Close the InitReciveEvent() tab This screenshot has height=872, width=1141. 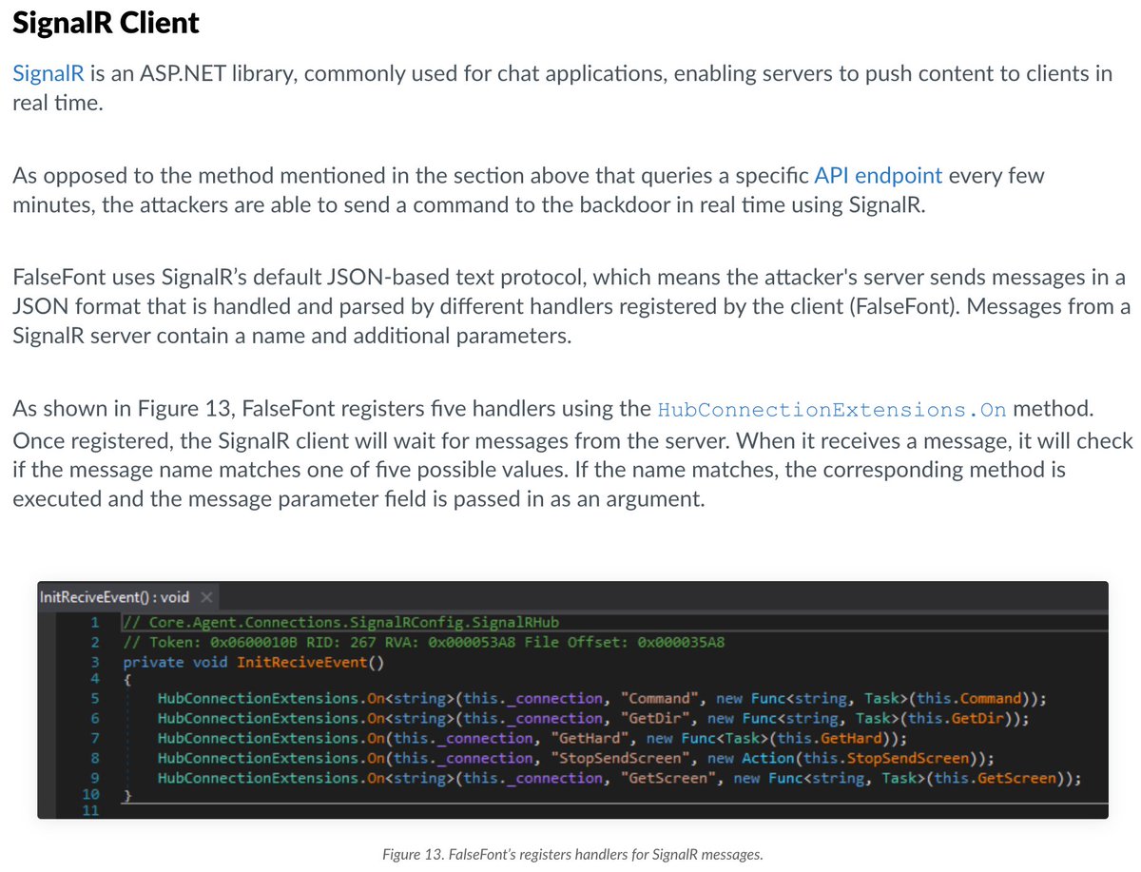204,597
